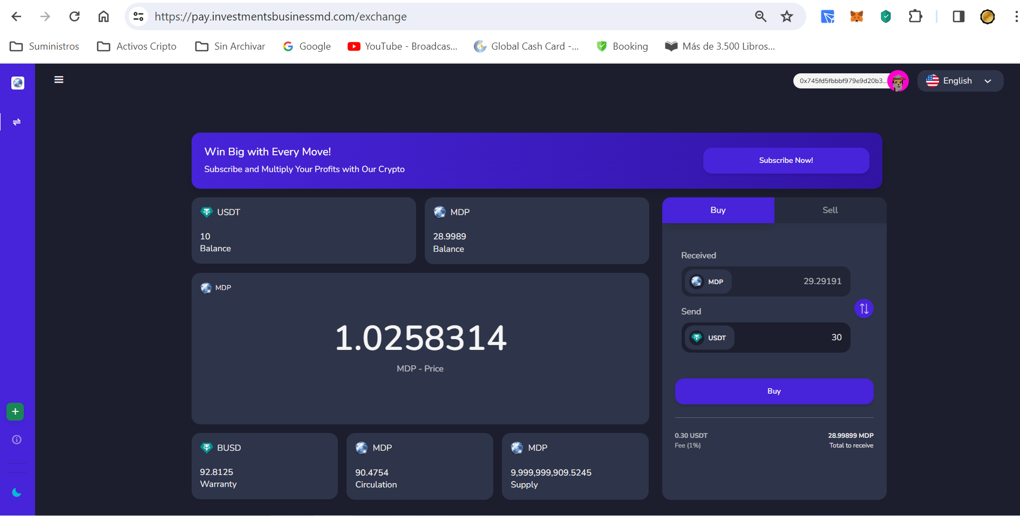Open the MetaMask fox extension

(x=856, y=17)
